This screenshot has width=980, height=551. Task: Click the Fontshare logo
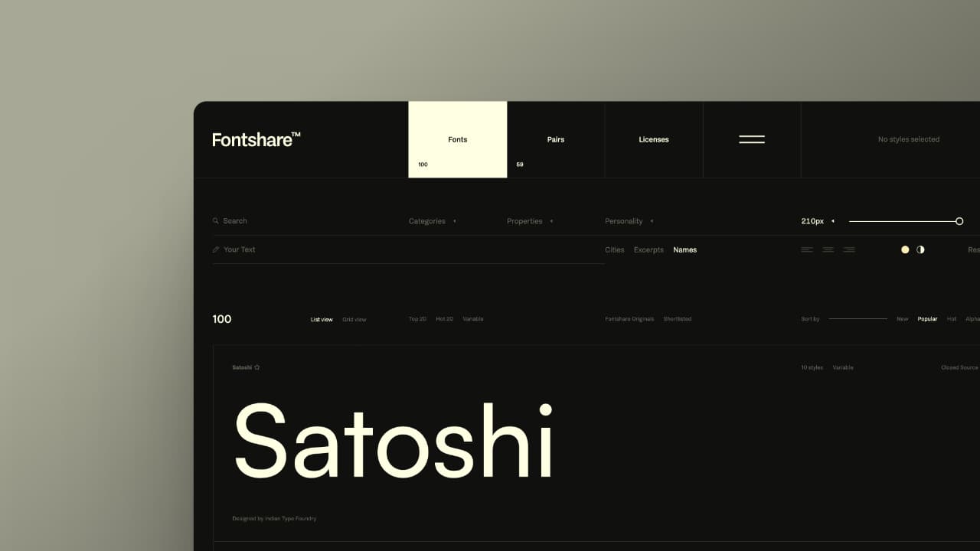(x=256, y=139)
